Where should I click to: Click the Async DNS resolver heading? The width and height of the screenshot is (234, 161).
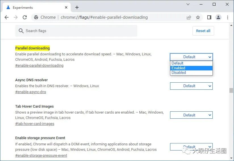tap(32, 80)
